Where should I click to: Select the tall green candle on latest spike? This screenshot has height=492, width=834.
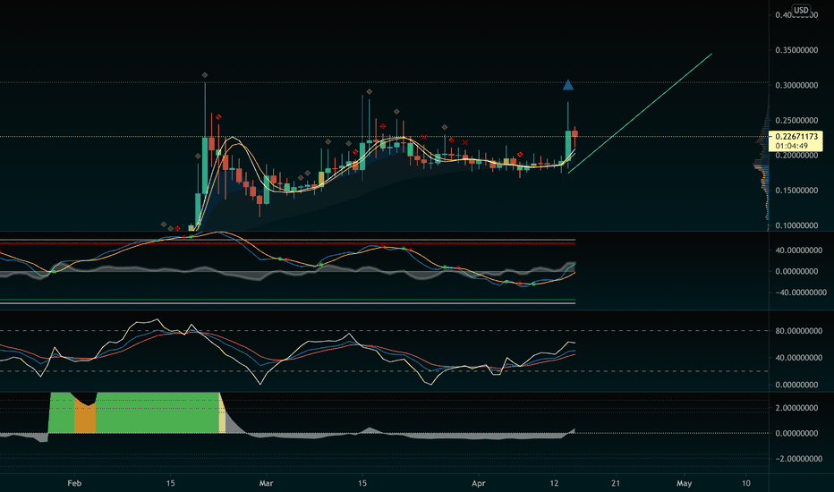pyautogui.click(x=568, y=148)
